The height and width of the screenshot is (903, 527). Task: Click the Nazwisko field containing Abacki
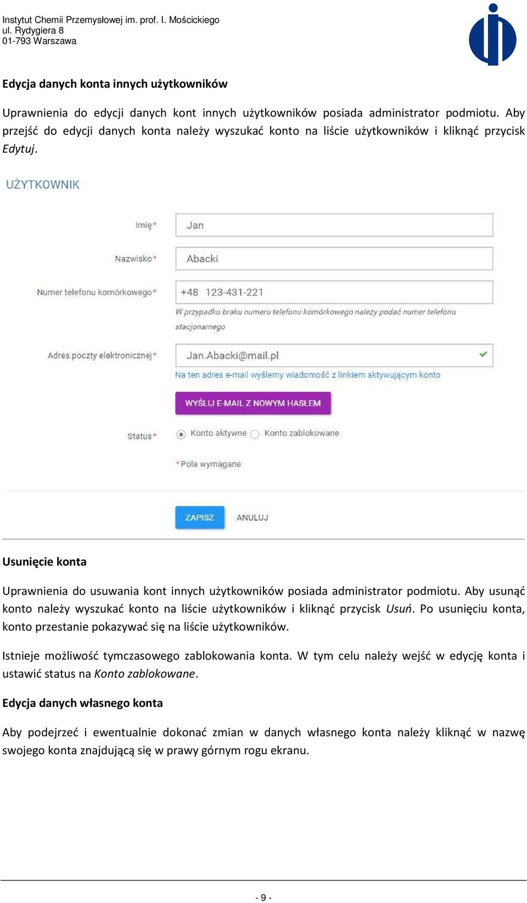point(334,259)
